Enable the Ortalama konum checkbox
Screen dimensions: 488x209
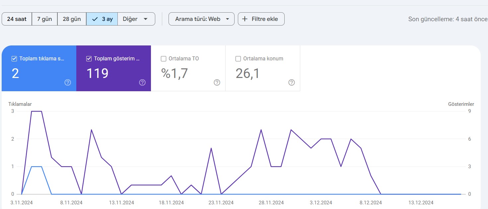[x=238, y=59]
